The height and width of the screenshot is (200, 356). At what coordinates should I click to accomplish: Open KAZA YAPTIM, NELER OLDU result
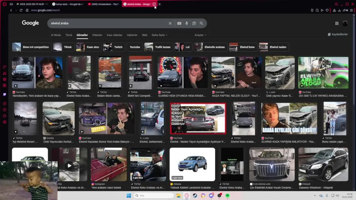point(236,73)
